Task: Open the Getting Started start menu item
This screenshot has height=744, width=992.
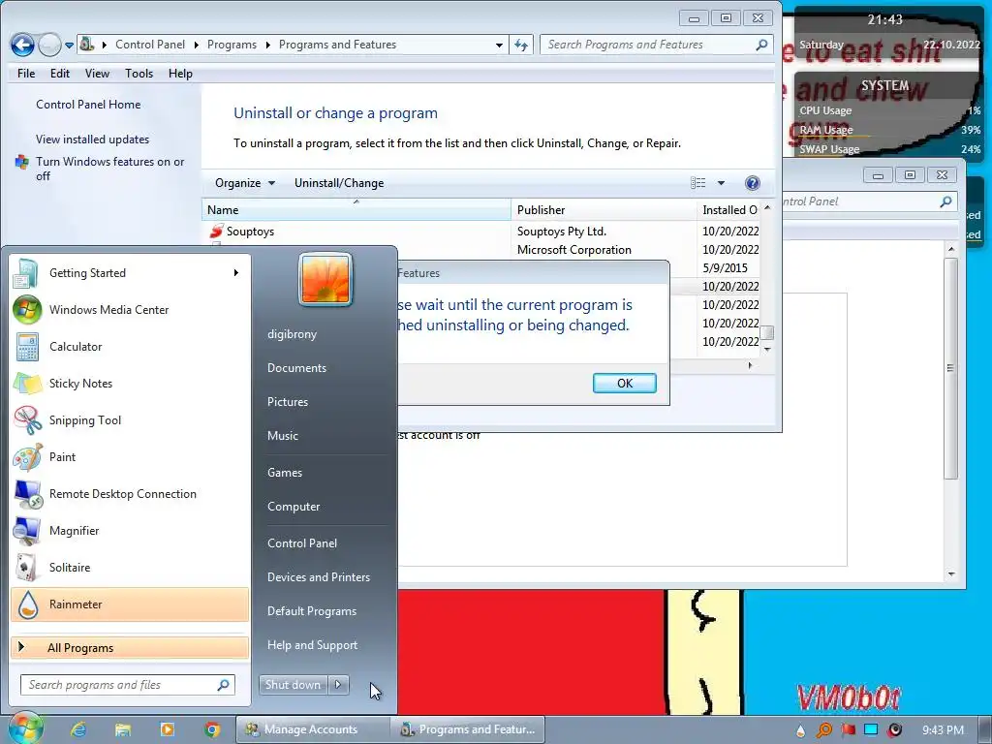Action: click(129, 272)
